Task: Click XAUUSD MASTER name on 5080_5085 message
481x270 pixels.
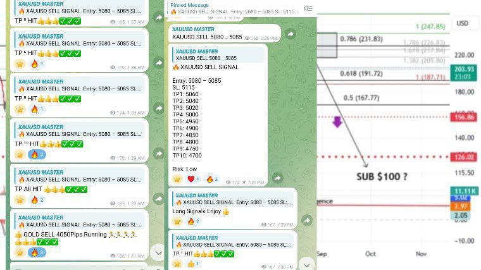Action: click(193, 29)
